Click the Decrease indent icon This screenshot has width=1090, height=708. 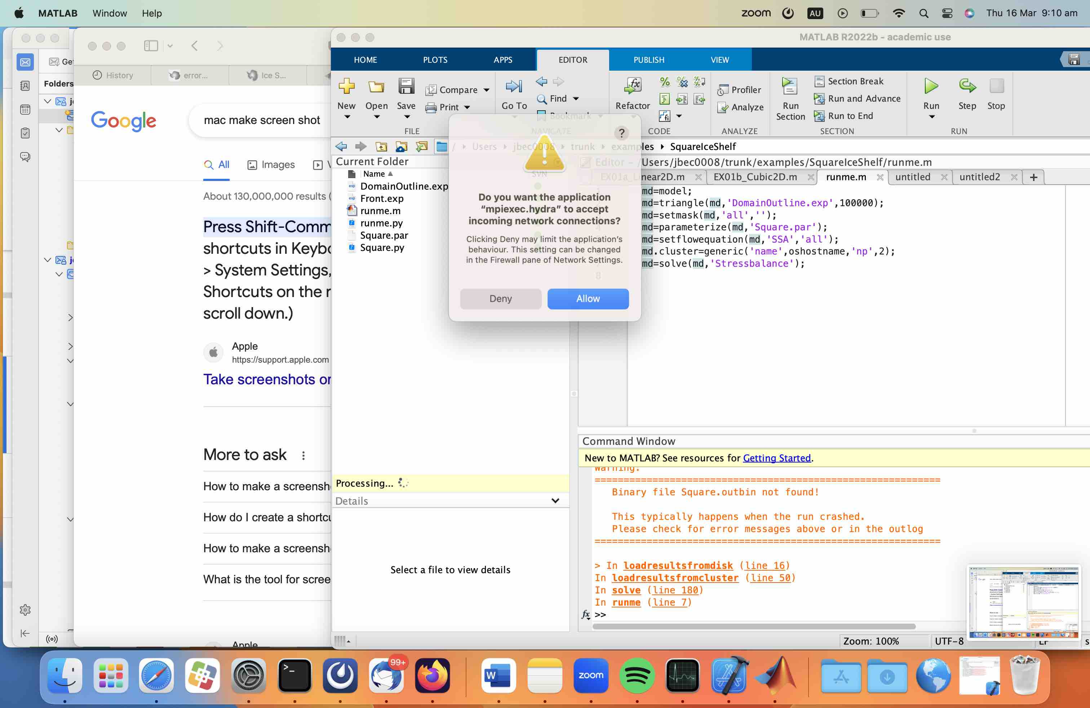pyautogui.click(x=699, y=99)
